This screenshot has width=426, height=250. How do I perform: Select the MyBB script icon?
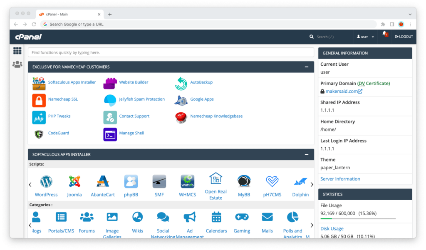244,181
